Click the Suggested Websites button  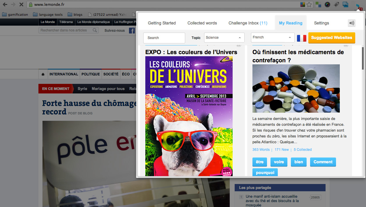click(x=332, y=38)
